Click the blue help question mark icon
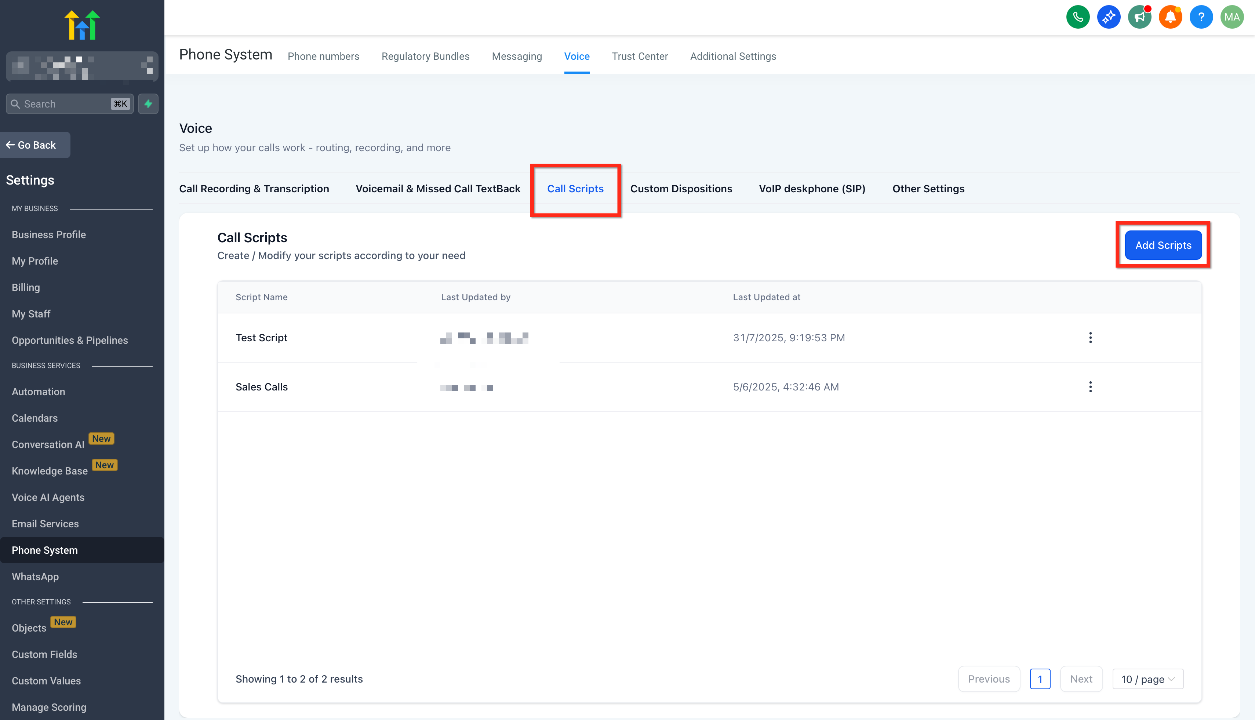This screenshot has height=720, width=1255. (x=1201, y=17)
